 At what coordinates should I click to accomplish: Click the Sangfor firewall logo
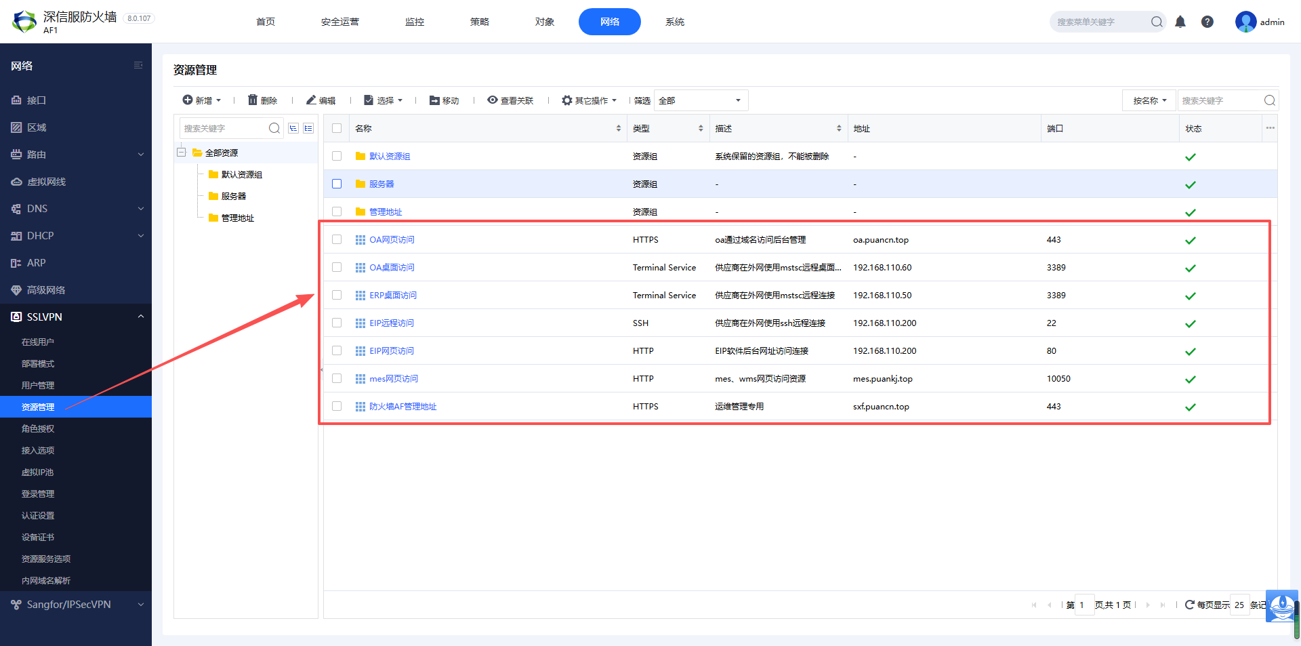(24, 22)
